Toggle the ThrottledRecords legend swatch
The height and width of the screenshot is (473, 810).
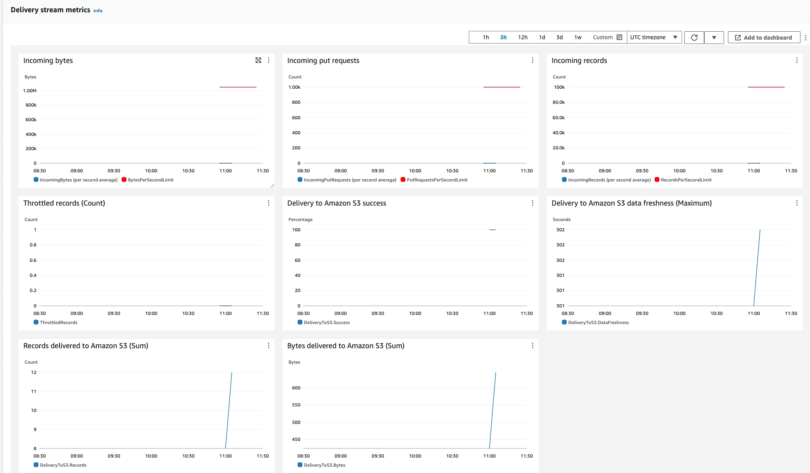36,322
